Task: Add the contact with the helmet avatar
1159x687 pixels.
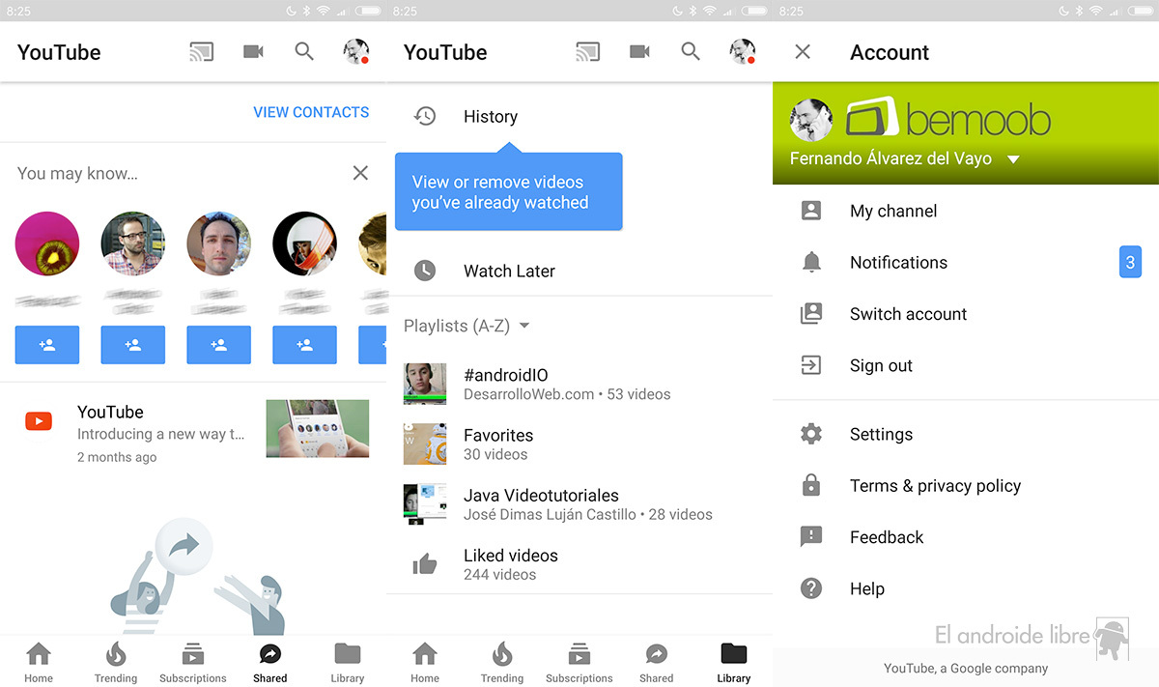Action: click(304, 345)
